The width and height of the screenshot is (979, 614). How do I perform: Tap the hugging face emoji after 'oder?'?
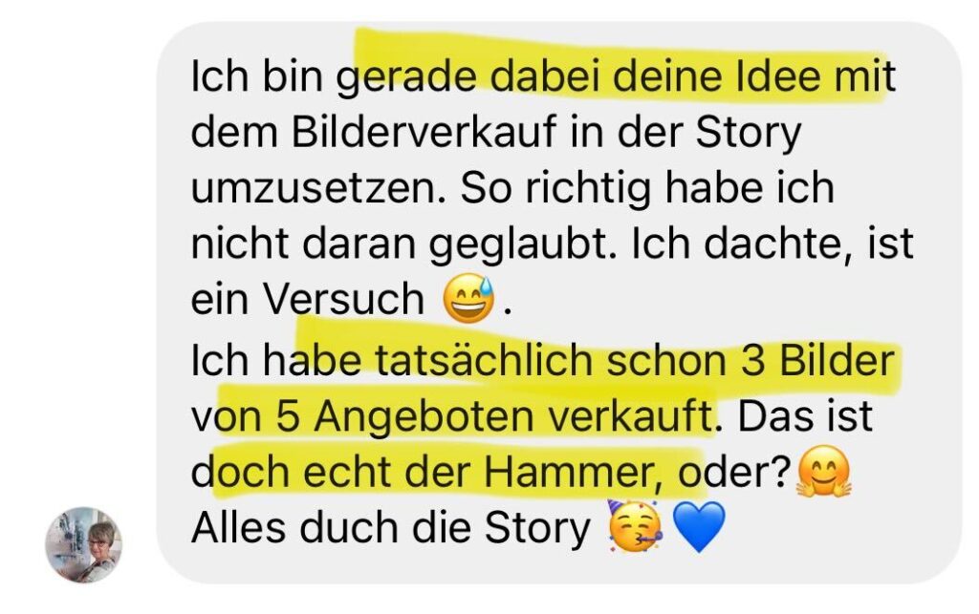coord(824,471)
